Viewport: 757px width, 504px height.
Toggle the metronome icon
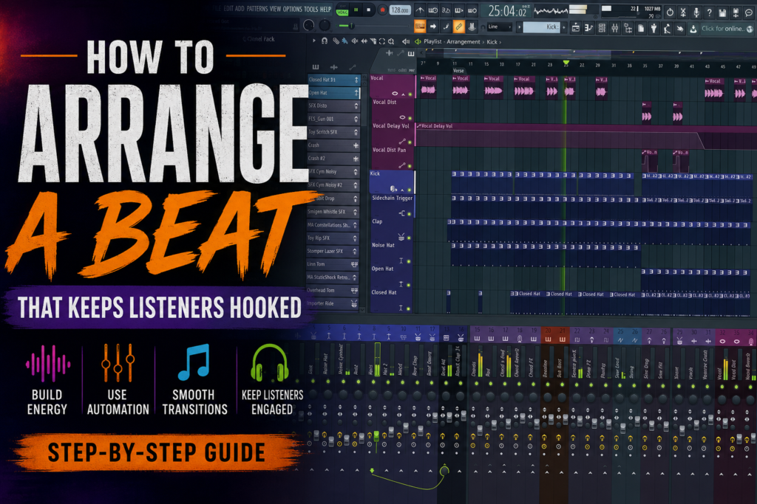pyautogui.click(x=420, y=10)
